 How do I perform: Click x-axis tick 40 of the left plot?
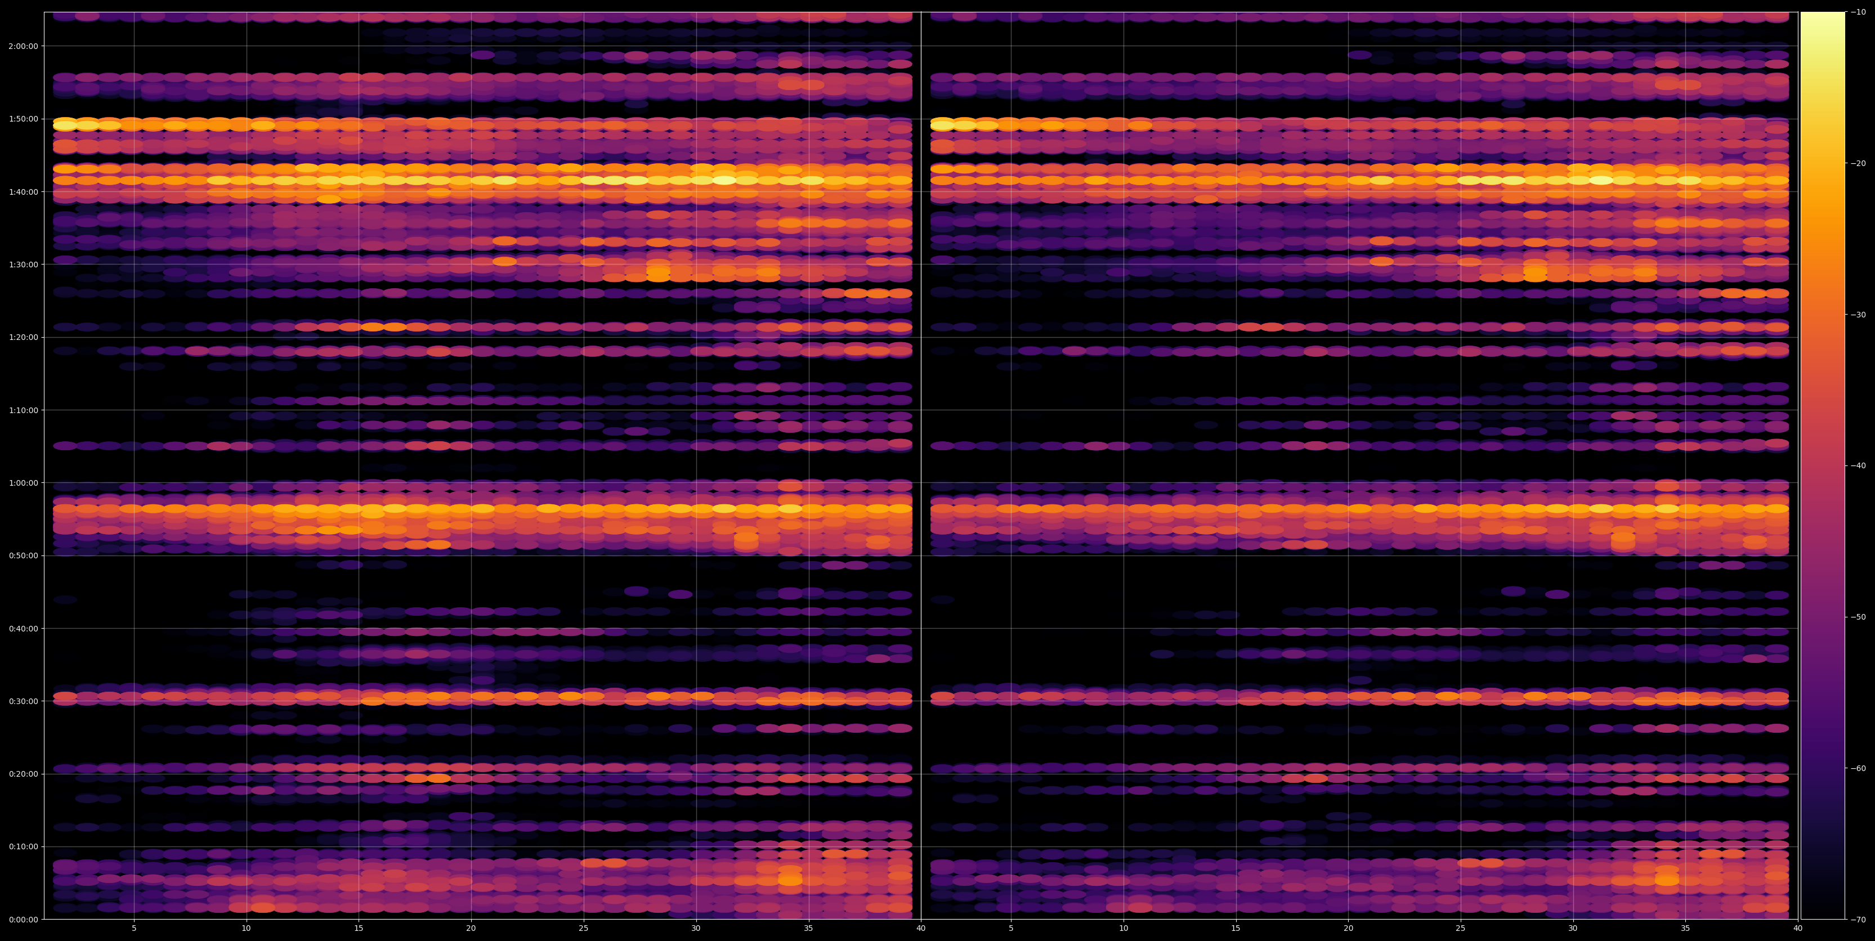921,929
